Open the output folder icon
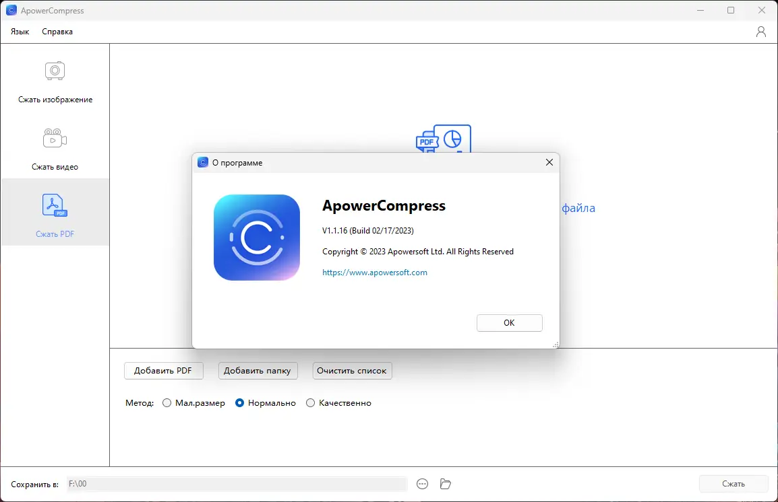 pyautogui.click(x=446, y=484)
